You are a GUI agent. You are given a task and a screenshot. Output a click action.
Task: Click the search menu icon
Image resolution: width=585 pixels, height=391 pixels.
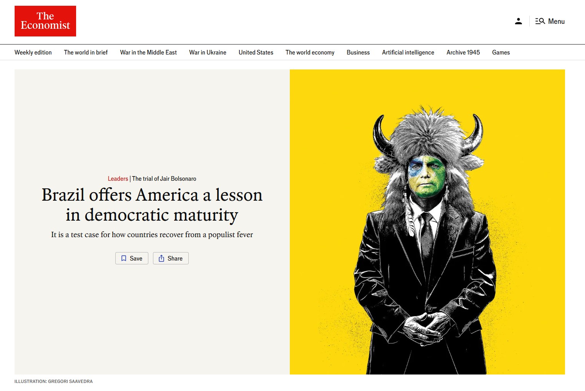(x=540, y=21)
